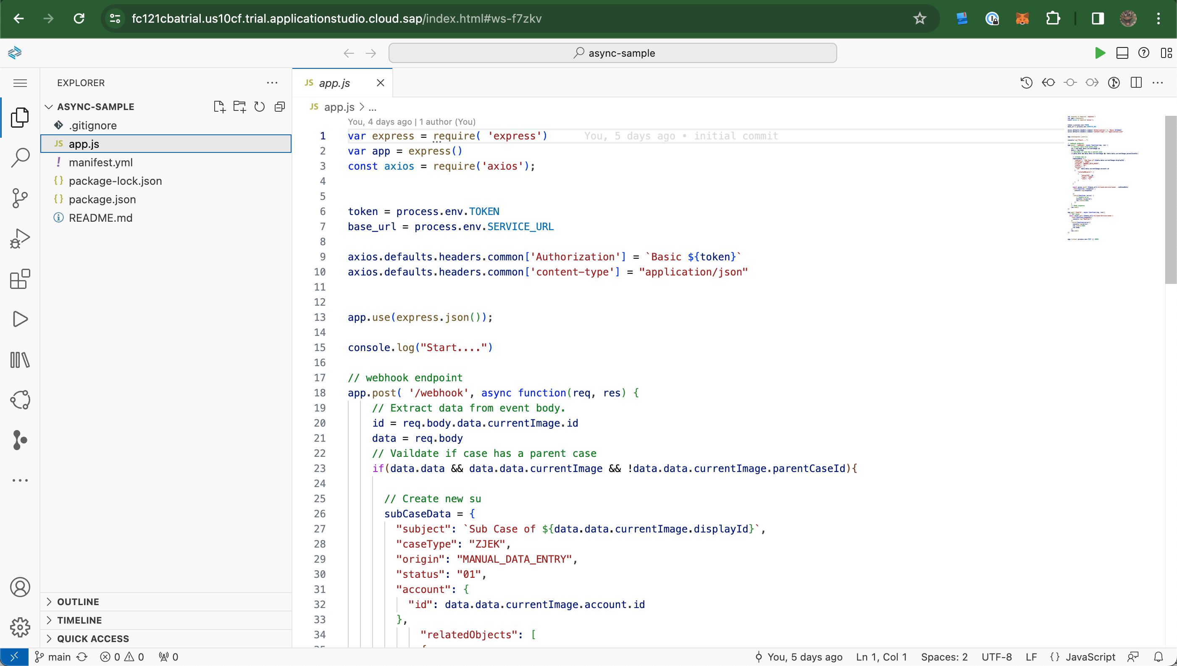Open the hamburger application menu

point(20,83)
